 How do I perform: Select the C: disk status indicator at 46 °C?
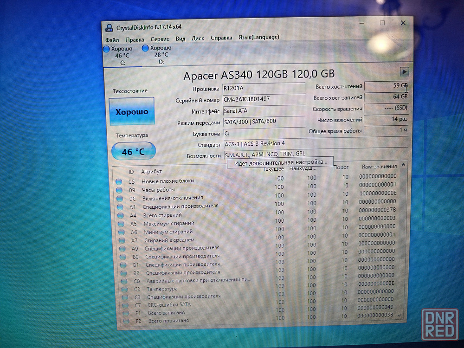pyautogui.click(x=118, y=55)
